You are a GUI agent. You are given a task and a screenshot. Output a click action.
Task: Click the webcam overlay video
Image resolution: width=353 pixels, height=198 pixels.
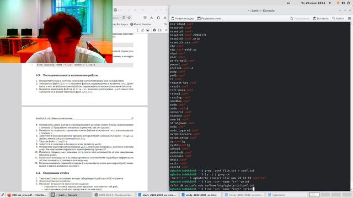point(56,31)
